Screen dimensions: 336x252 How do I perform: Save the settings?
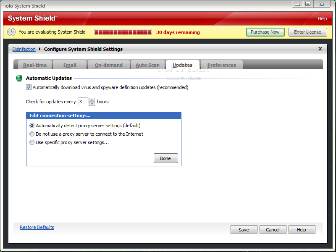tap(244, 229)
